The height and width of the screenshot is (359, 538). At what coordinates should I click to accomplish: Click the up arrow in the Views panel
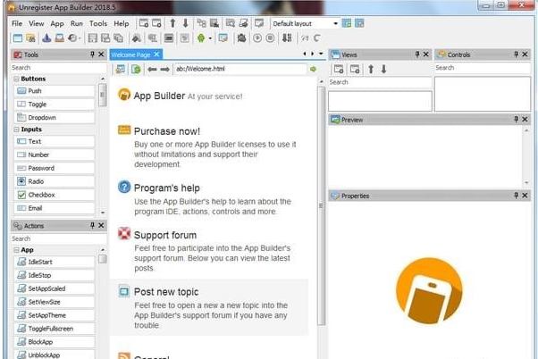371,70
